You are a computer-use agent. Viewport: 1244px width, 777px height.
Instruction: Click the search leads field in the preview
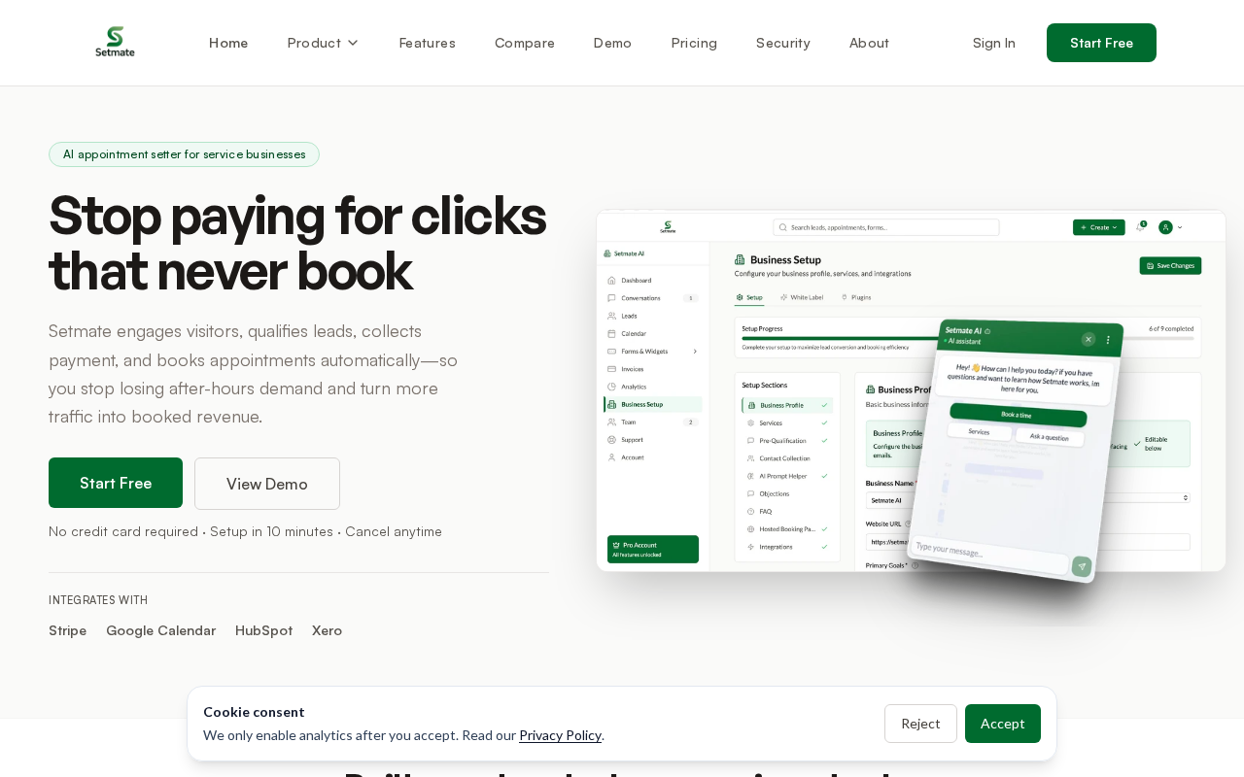(886, 227)
